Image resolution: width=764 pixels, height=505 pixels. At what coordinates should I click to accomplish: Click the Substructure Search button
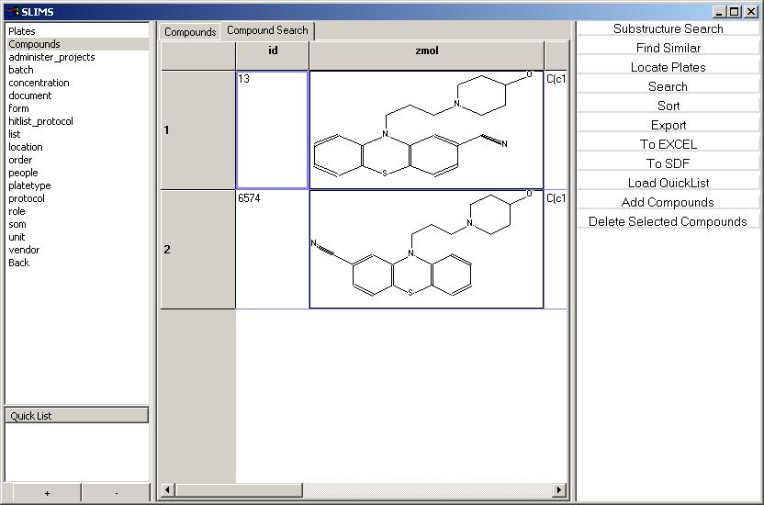(668, 29)
